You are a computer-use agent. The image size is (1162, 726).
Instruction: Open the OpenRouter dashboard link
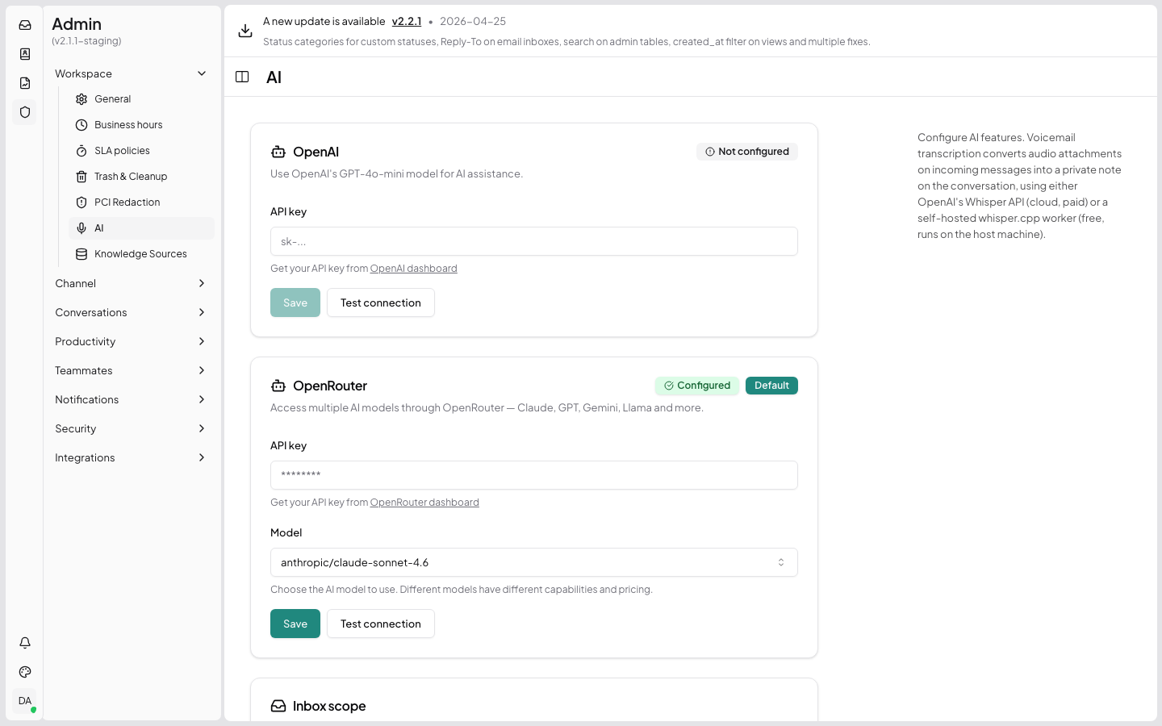(424, 503)
